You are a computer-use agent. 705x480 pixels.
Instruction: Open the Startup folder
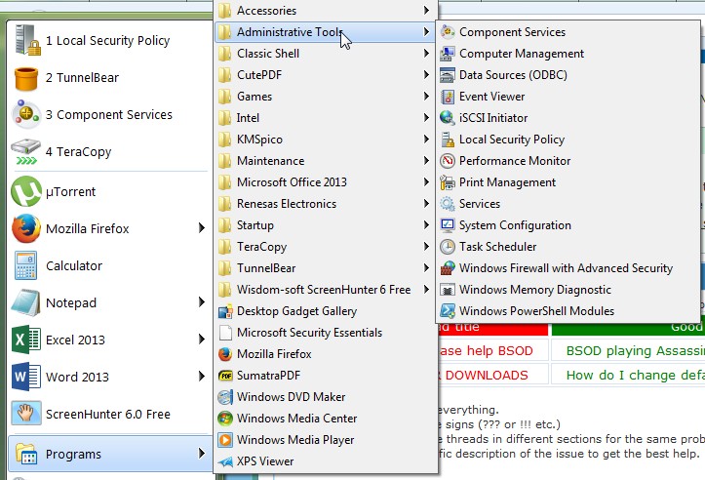(x=326, y=225)
